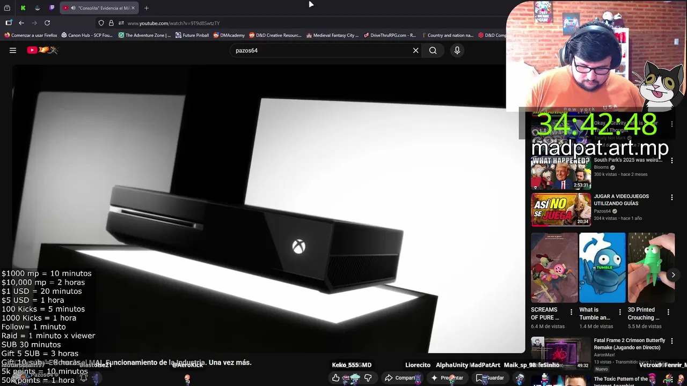Clear the search text with X
687x386 pixels.
(415, 50)
